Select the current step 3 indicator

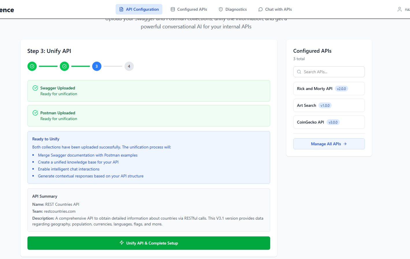tap(97, 66)
